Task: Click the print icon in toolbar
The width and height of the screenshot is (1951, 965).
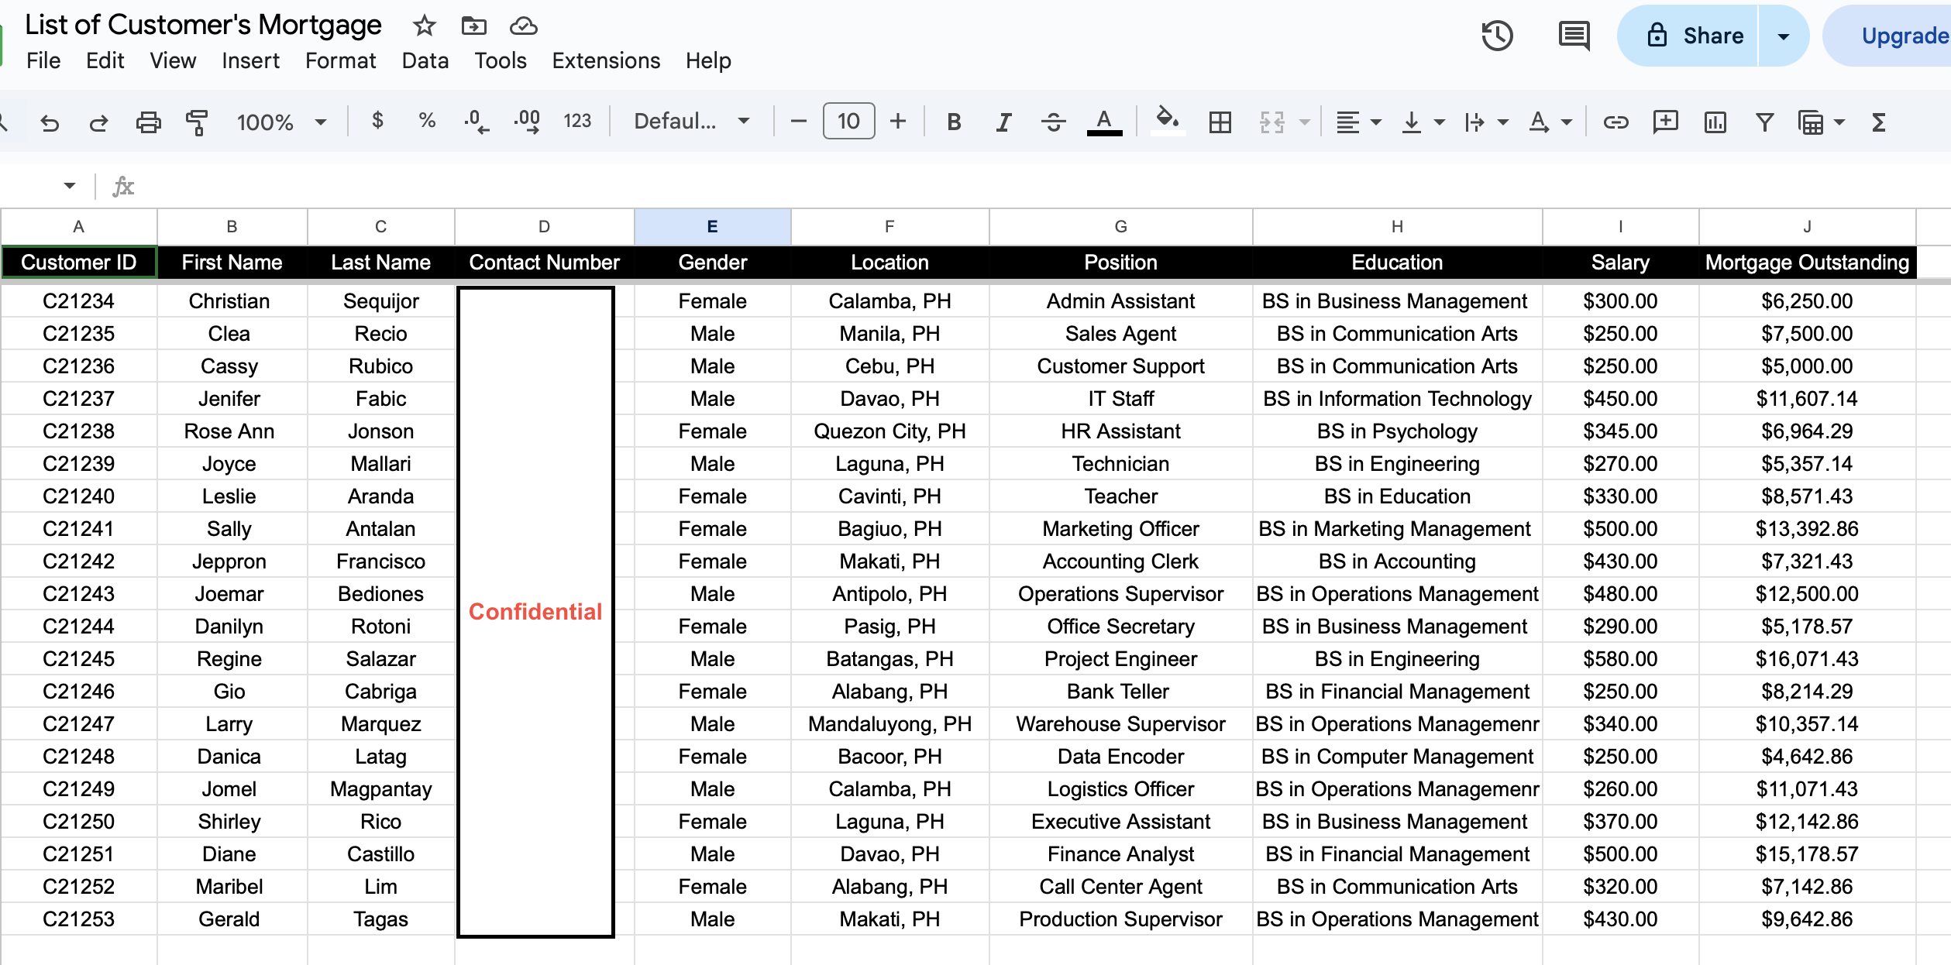Action: pos(148,122)
